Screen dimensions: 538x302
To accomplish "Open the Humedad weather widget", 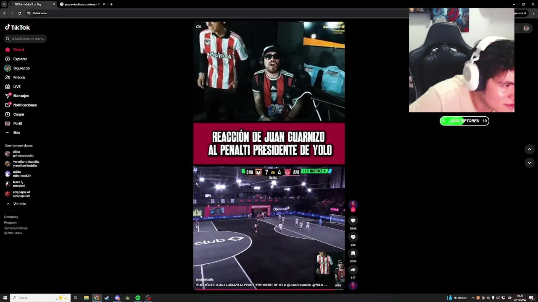I will (x=458, y=298).
